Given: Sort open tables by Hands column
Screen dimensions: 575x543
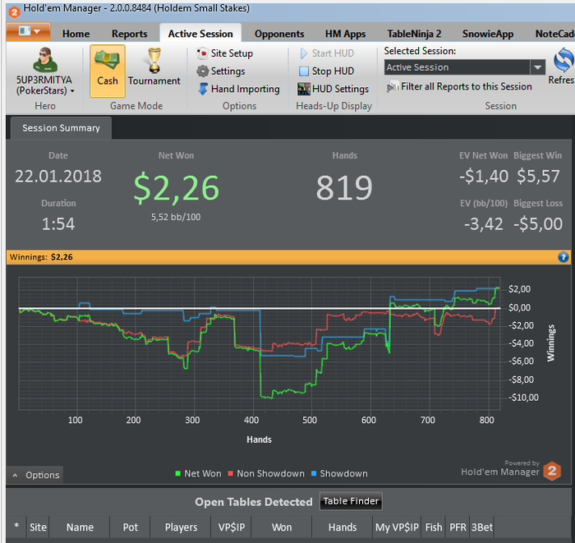Looking at the screenshot, I should [343, 527].
